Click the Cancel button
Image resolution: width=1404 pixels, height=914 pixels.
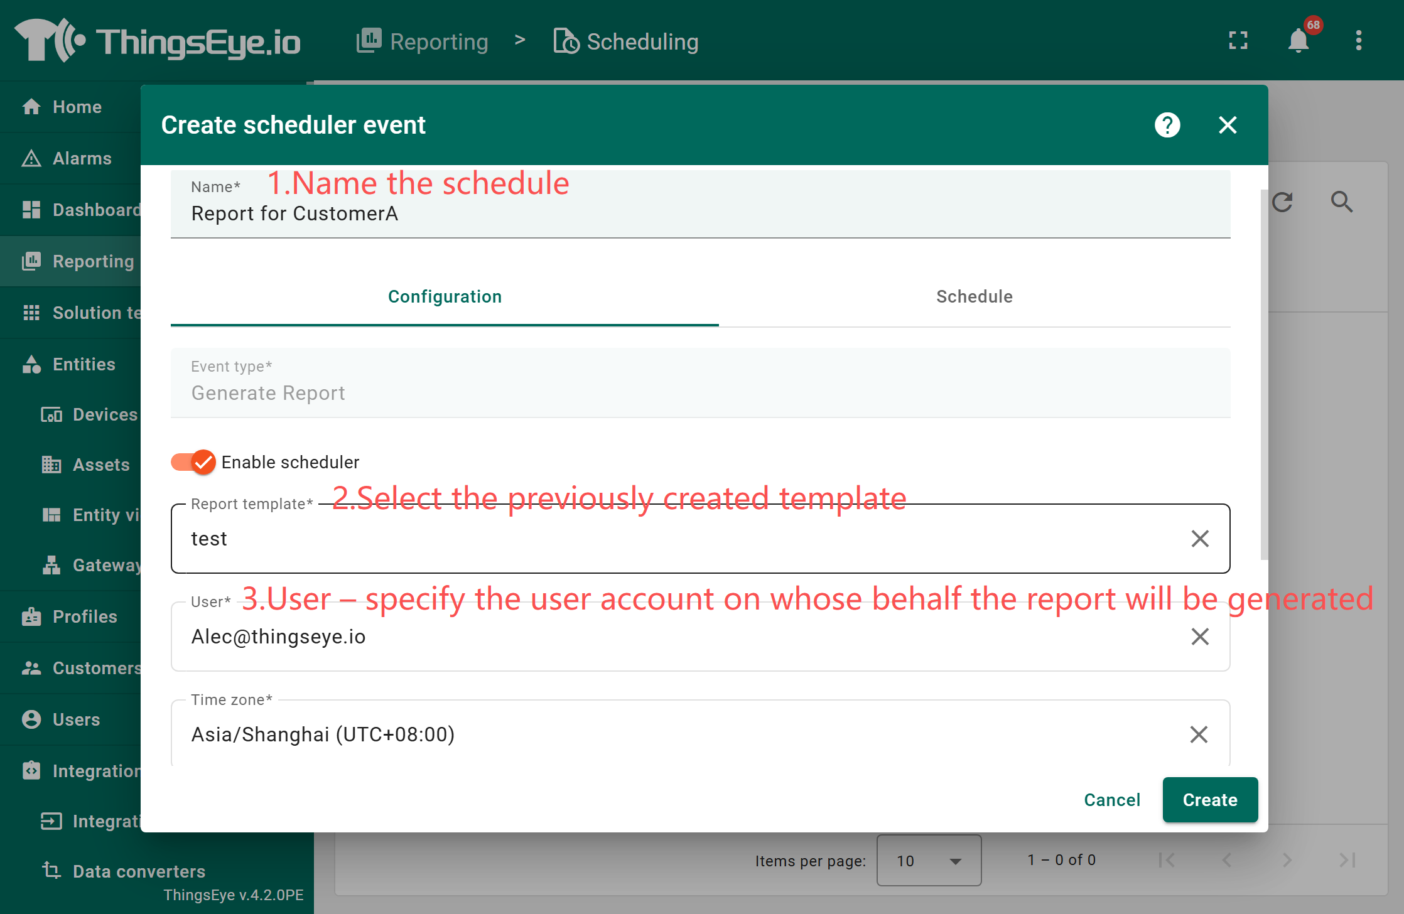point(1111,800)
